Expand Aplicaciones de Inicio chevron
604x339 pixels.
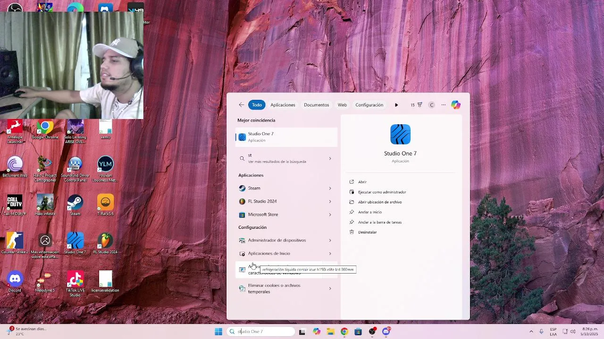coord(330,253)
